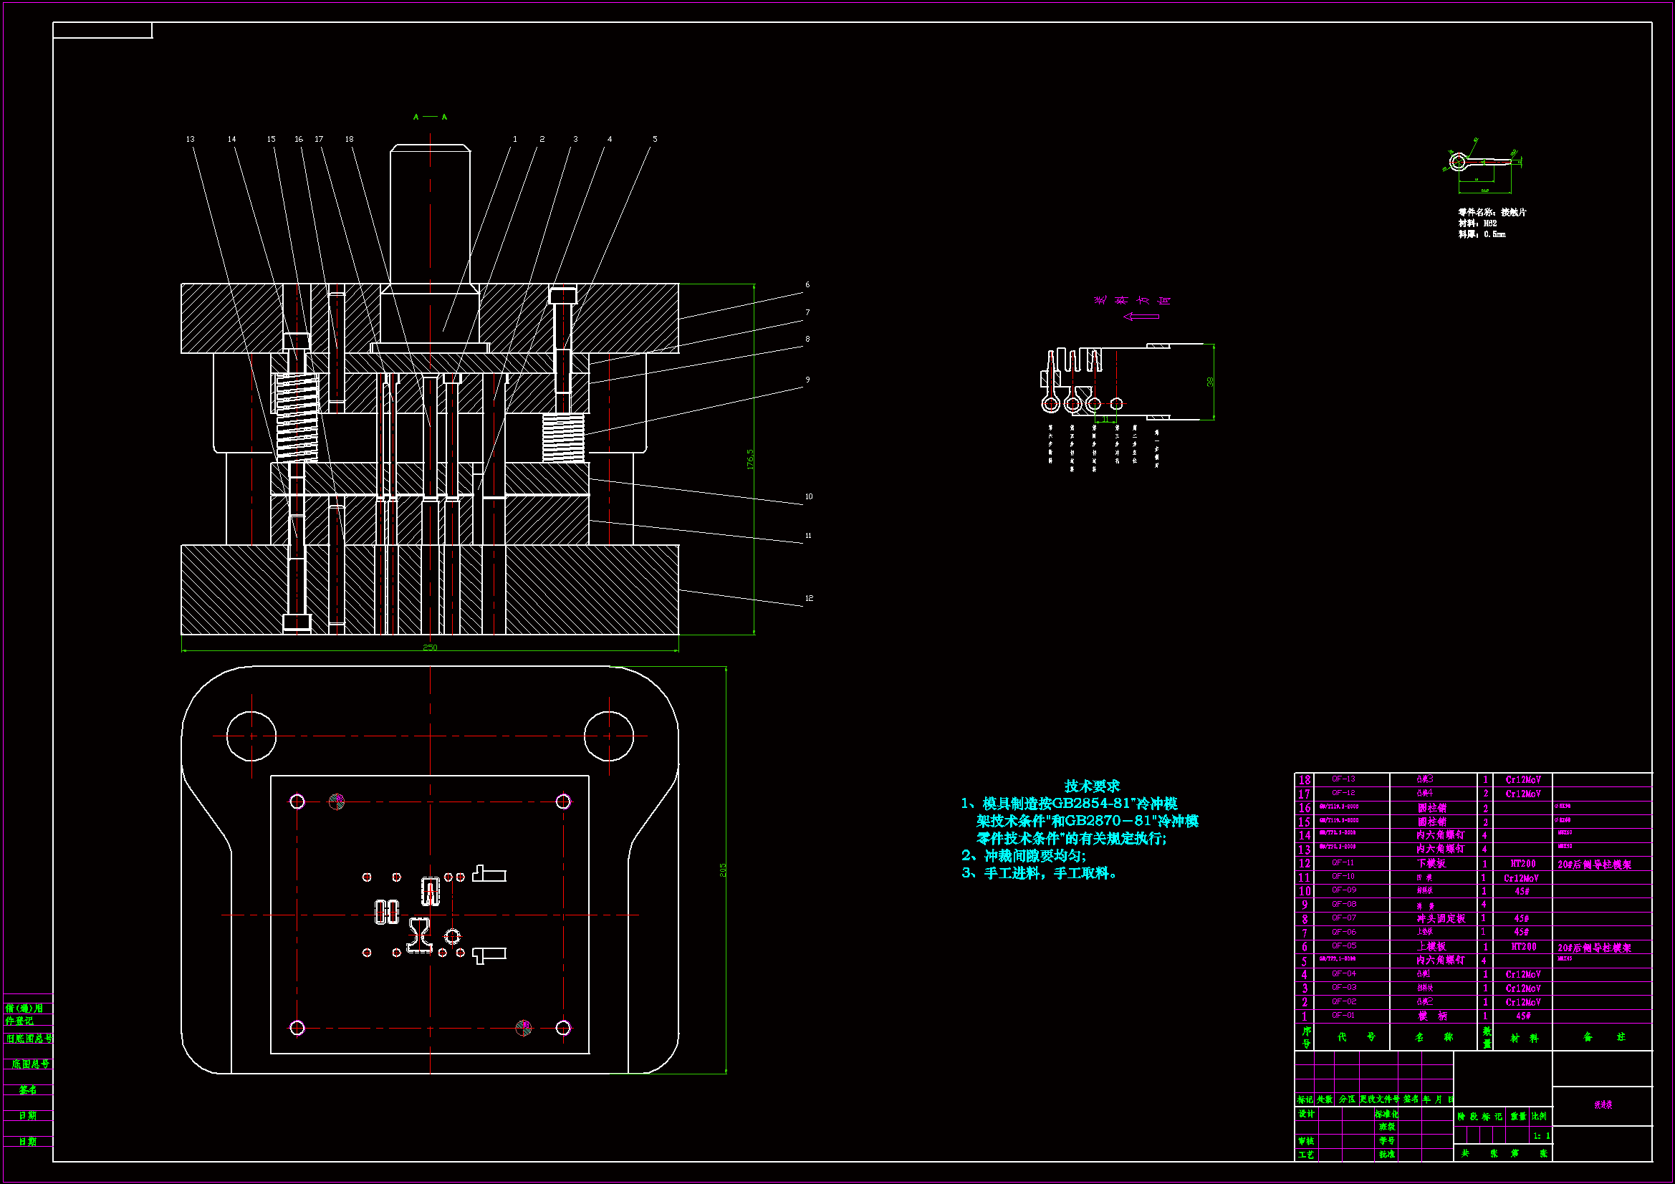Click the upper-left guide pillar circle in plan view
The height and width of the screenshot is (1184, 1675).
(x=251, y=736)
